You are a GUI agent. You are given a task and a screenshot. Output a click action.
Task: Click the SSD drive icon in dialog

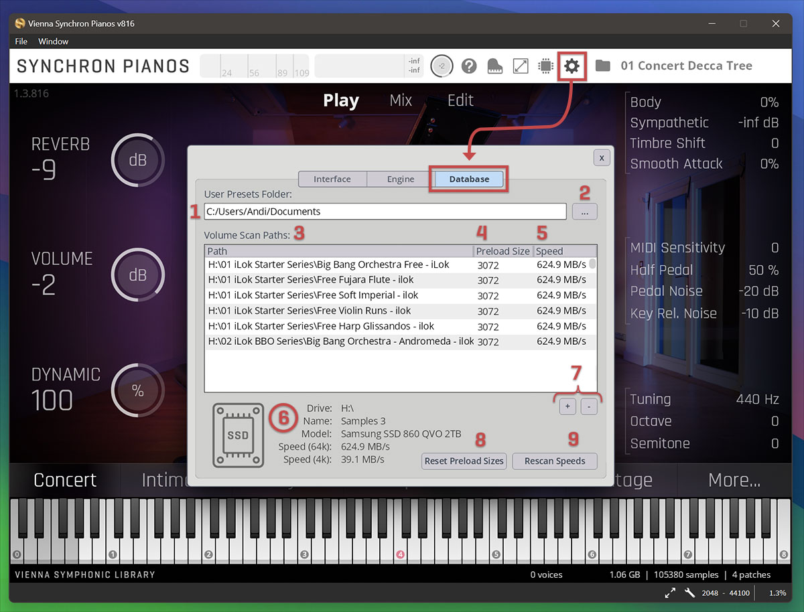(x=238, y=435)
